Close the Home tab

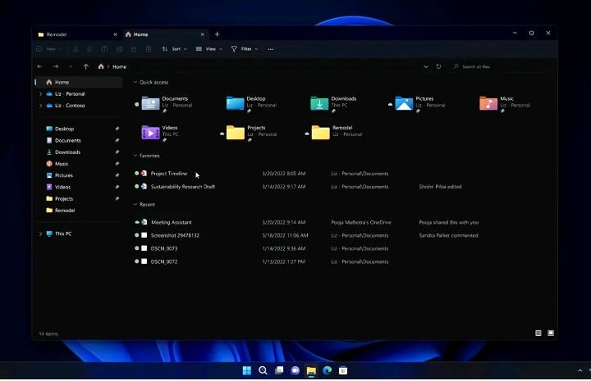click(x=203, y=34)
